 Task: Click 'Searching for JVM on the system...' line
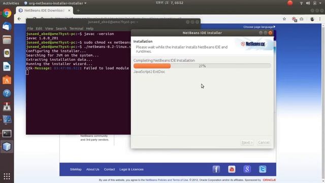tap(62, 55)
